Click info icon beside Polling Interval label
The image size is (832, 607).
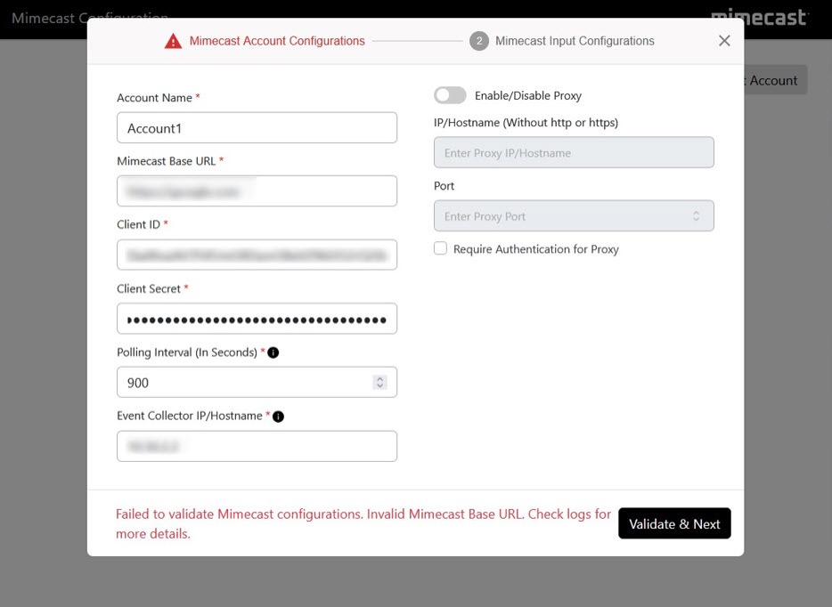point(273,352)
